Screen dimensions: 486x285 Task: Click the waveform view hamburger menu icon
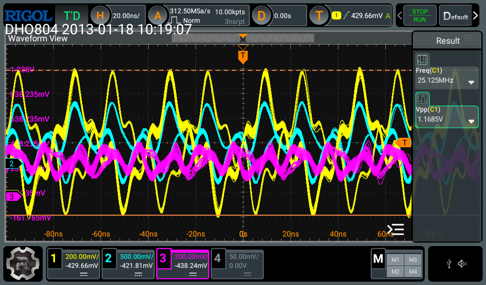395,229
